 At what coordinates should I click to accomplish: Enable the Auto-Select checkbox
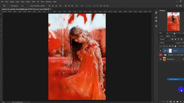10,6
